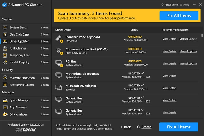
Task: Click the Motherboard resources device icon
Action: (x=59, y=75)
